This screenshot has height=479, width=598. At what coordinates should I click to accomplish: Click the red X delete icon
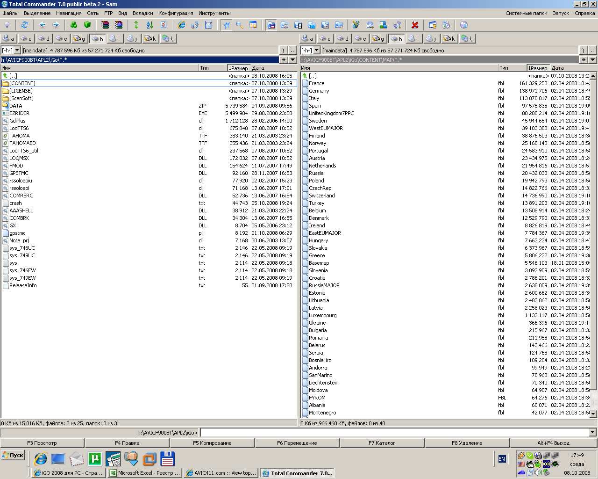tap(414, 25)
